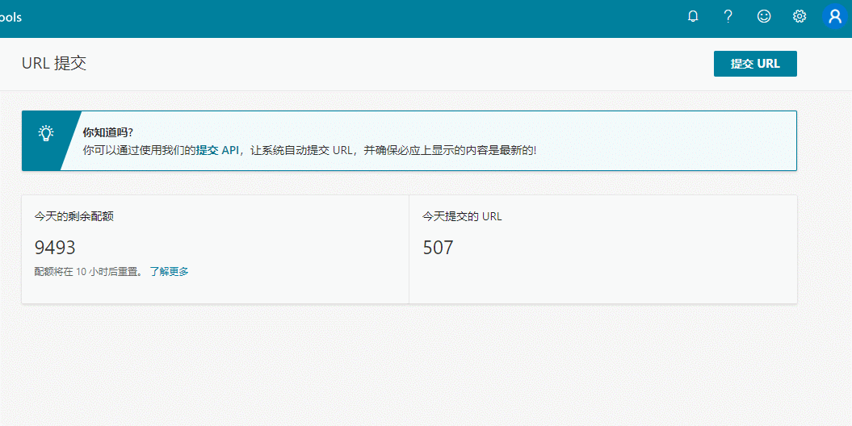Select the 你知道吗? tip heading

tap(108, 132)
